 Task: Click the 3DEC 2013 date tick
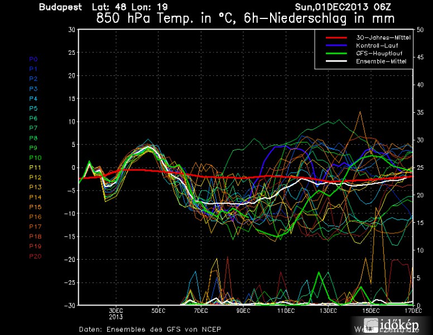coord(116,313)
